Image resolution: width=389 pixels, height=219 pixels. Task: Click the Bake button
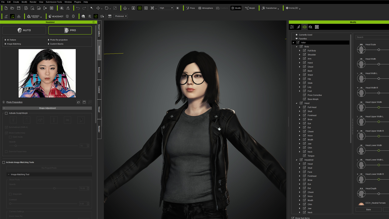[368, 210]
